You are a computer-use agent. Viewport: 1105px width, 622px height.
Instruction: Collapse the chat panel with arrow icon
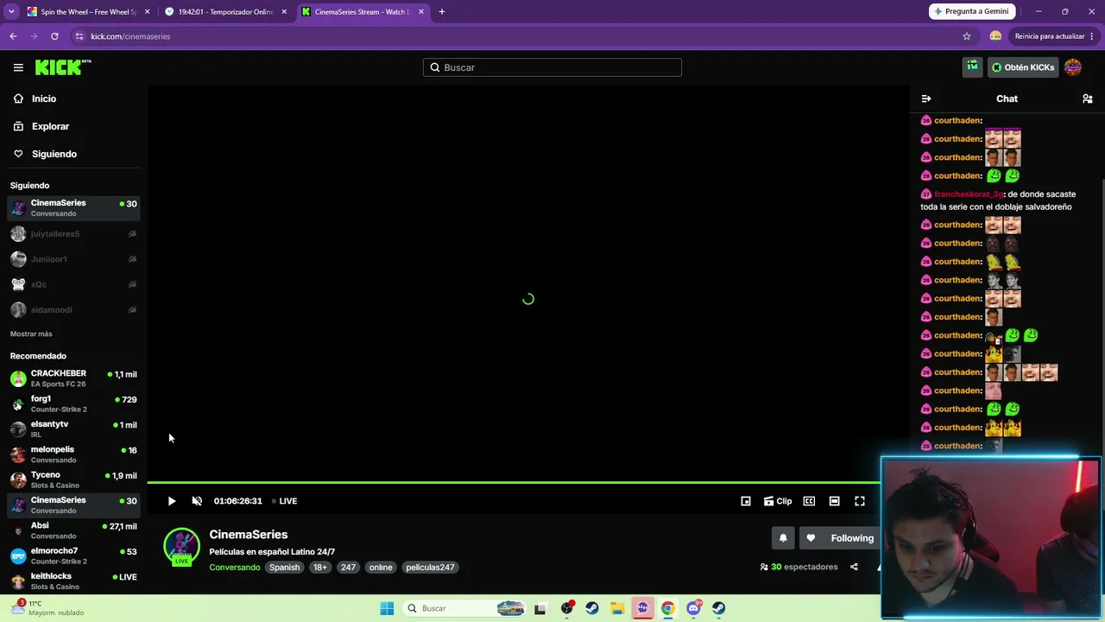(x=926, y=98)
